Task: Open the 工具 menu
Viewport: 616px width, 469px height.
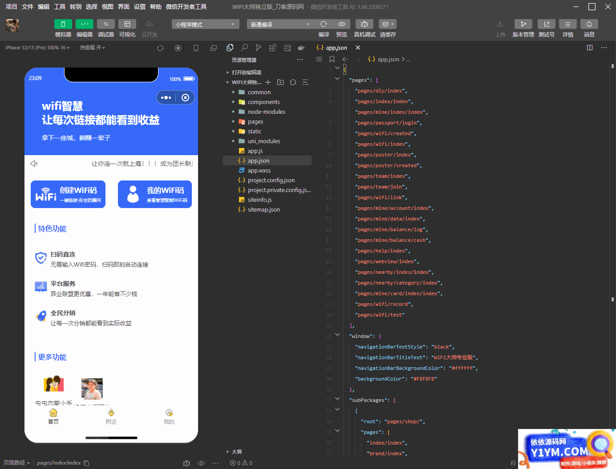Action: [60, 7]
